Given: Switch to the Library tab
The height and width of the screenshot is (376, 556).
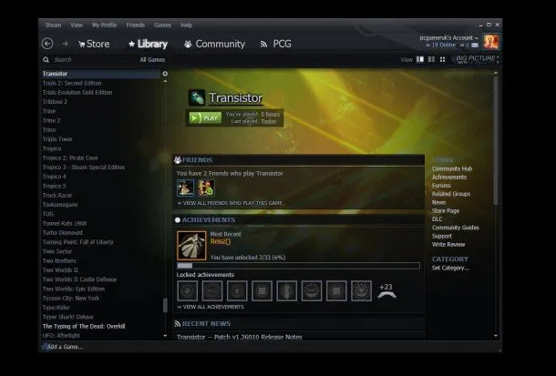Looking at the screenshot, I should pyautogui.click(x=149, y=44).
